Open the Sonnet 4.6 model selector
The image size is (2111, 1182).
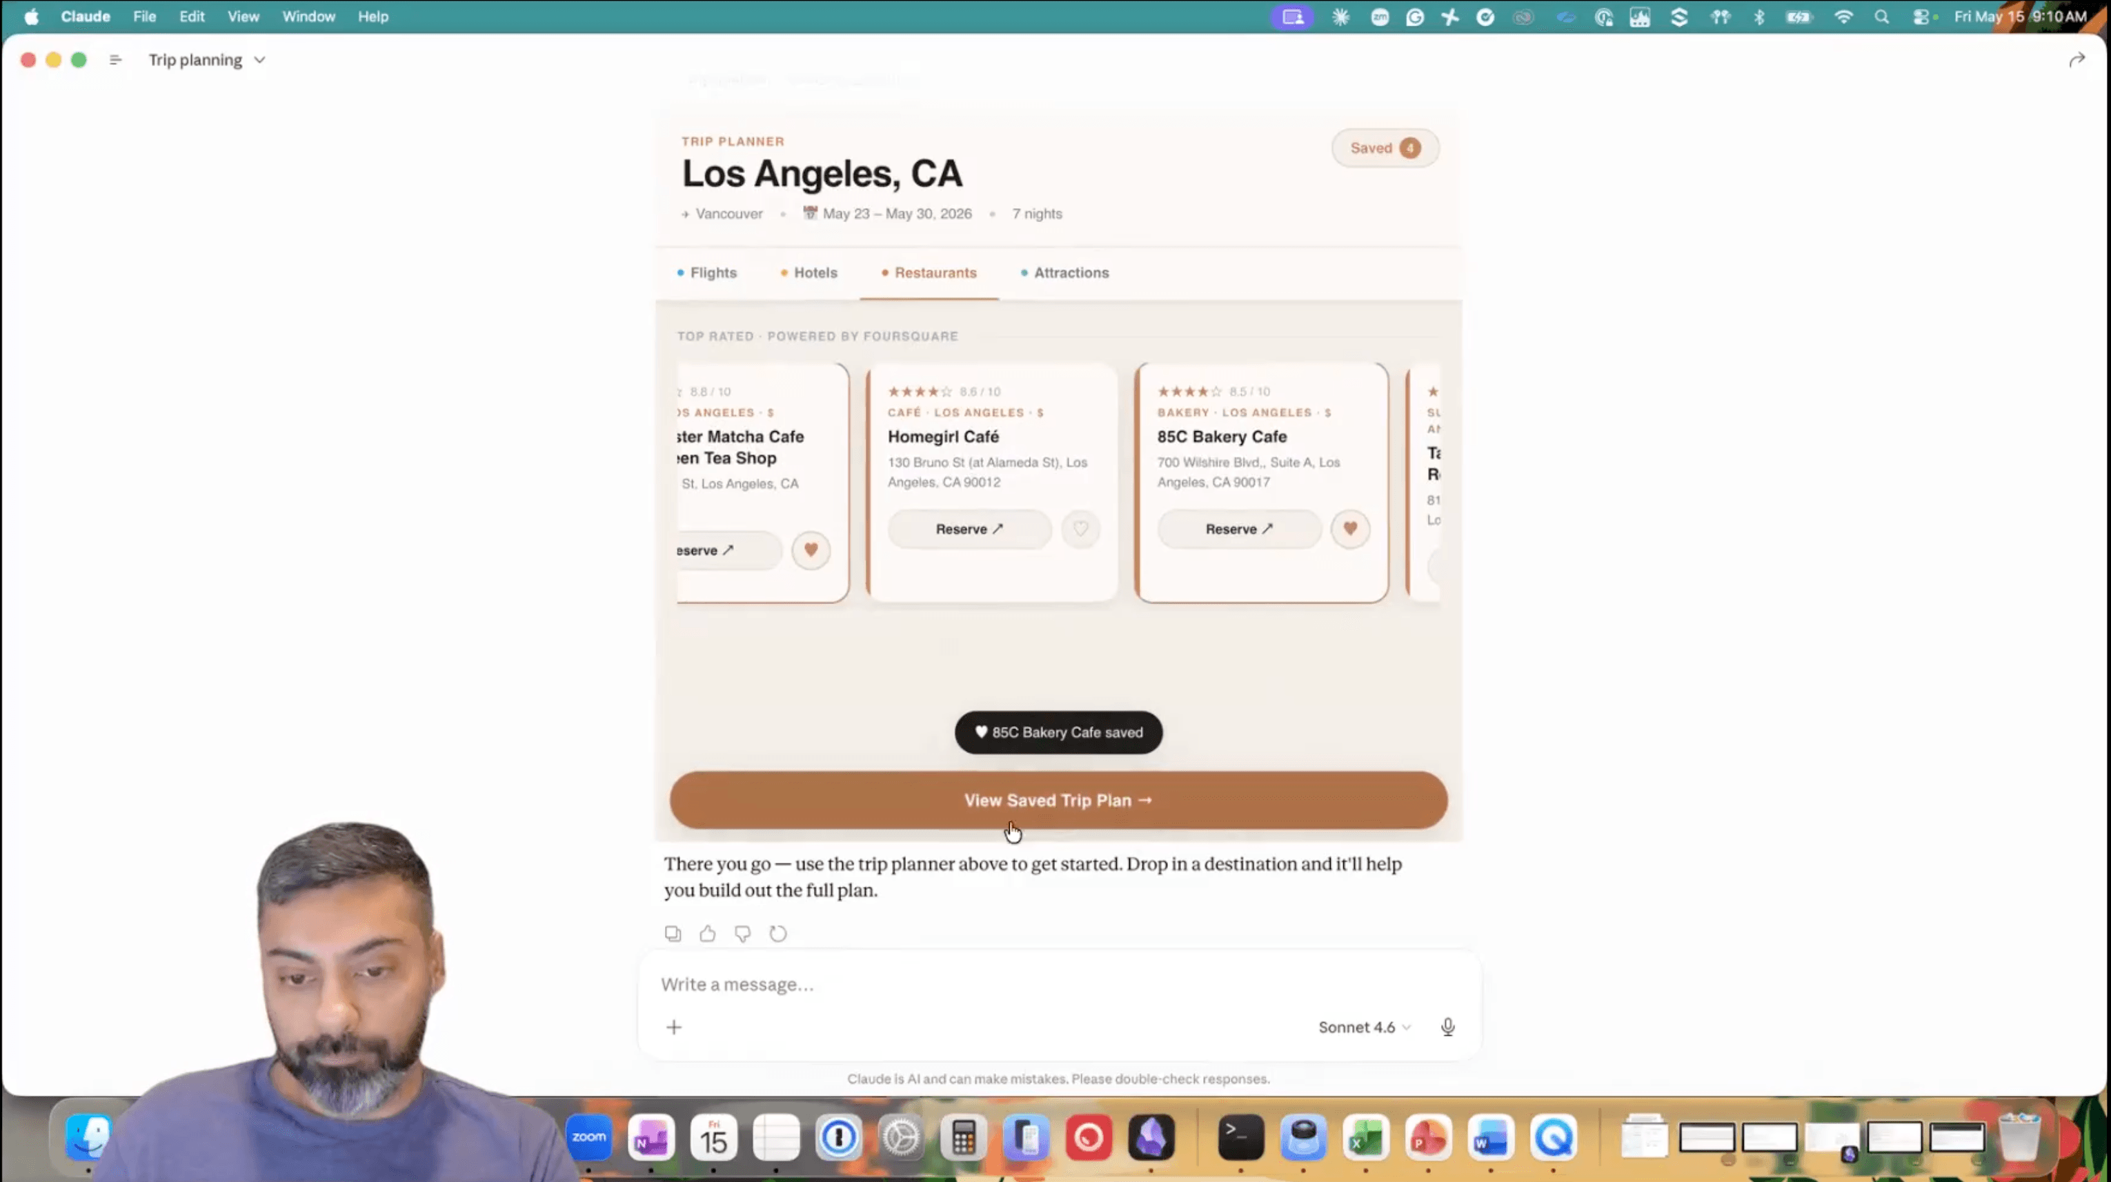(1364, 1028)
